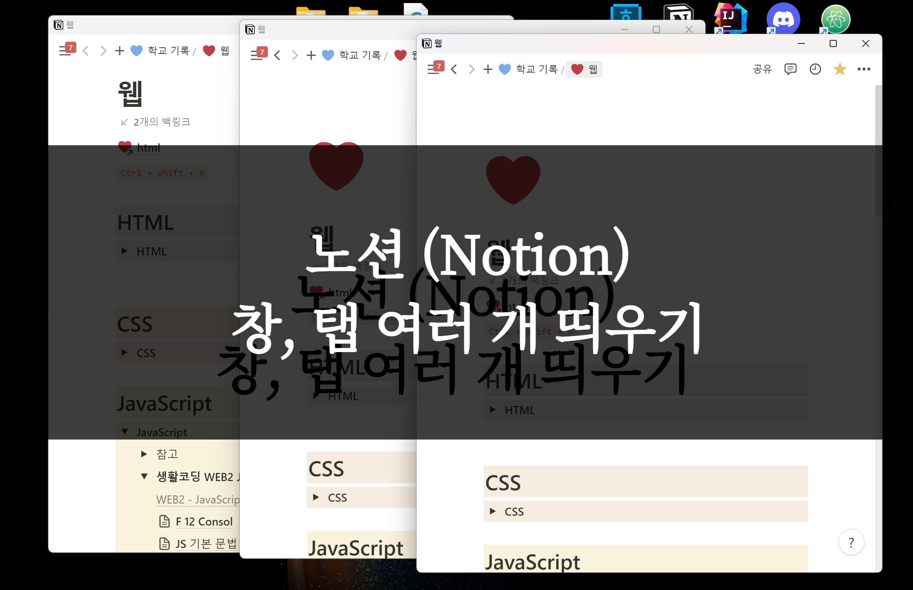Click plus new tab icon in front window

(x=487, y=69)
